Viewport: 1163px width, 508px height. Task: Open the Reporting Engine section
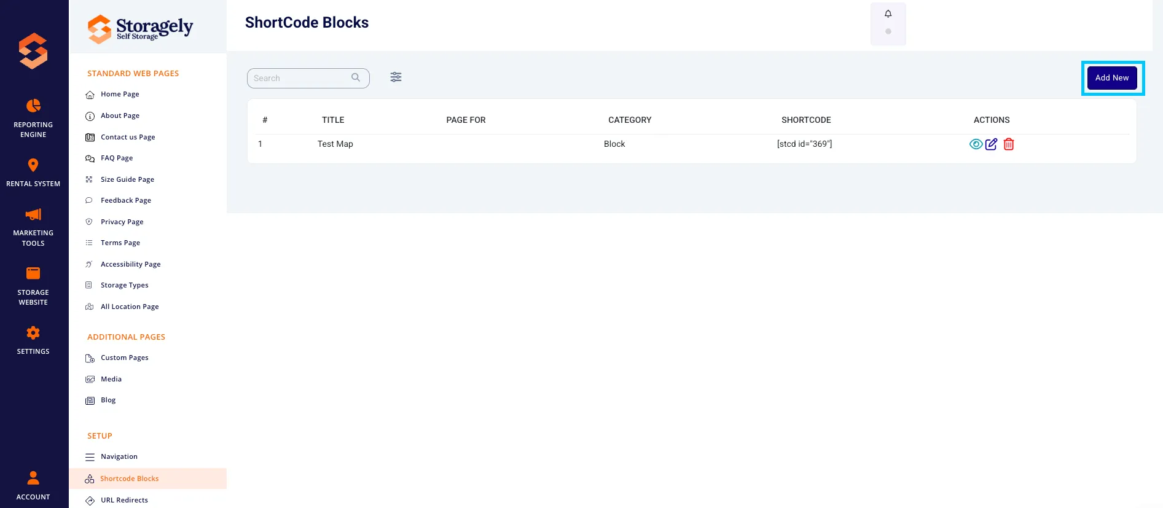point(33,118)
